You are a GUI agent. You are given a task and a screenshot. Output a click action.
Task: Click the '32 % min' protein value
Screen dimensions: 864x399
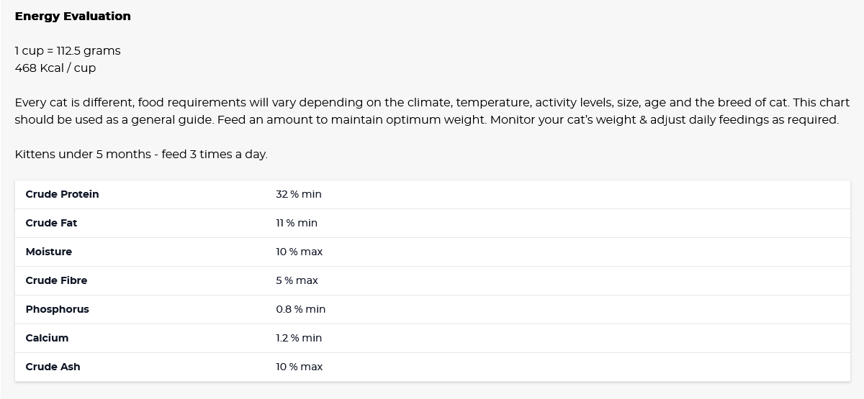coord(299,194)
